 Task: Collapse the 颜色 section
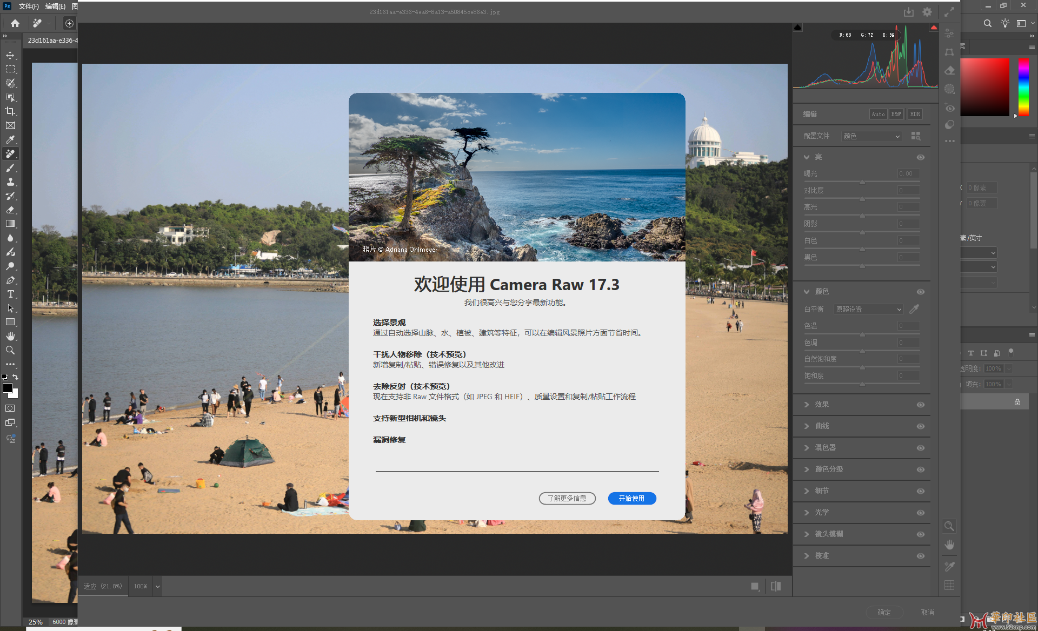pyautogui.click(x=807, y=292)
